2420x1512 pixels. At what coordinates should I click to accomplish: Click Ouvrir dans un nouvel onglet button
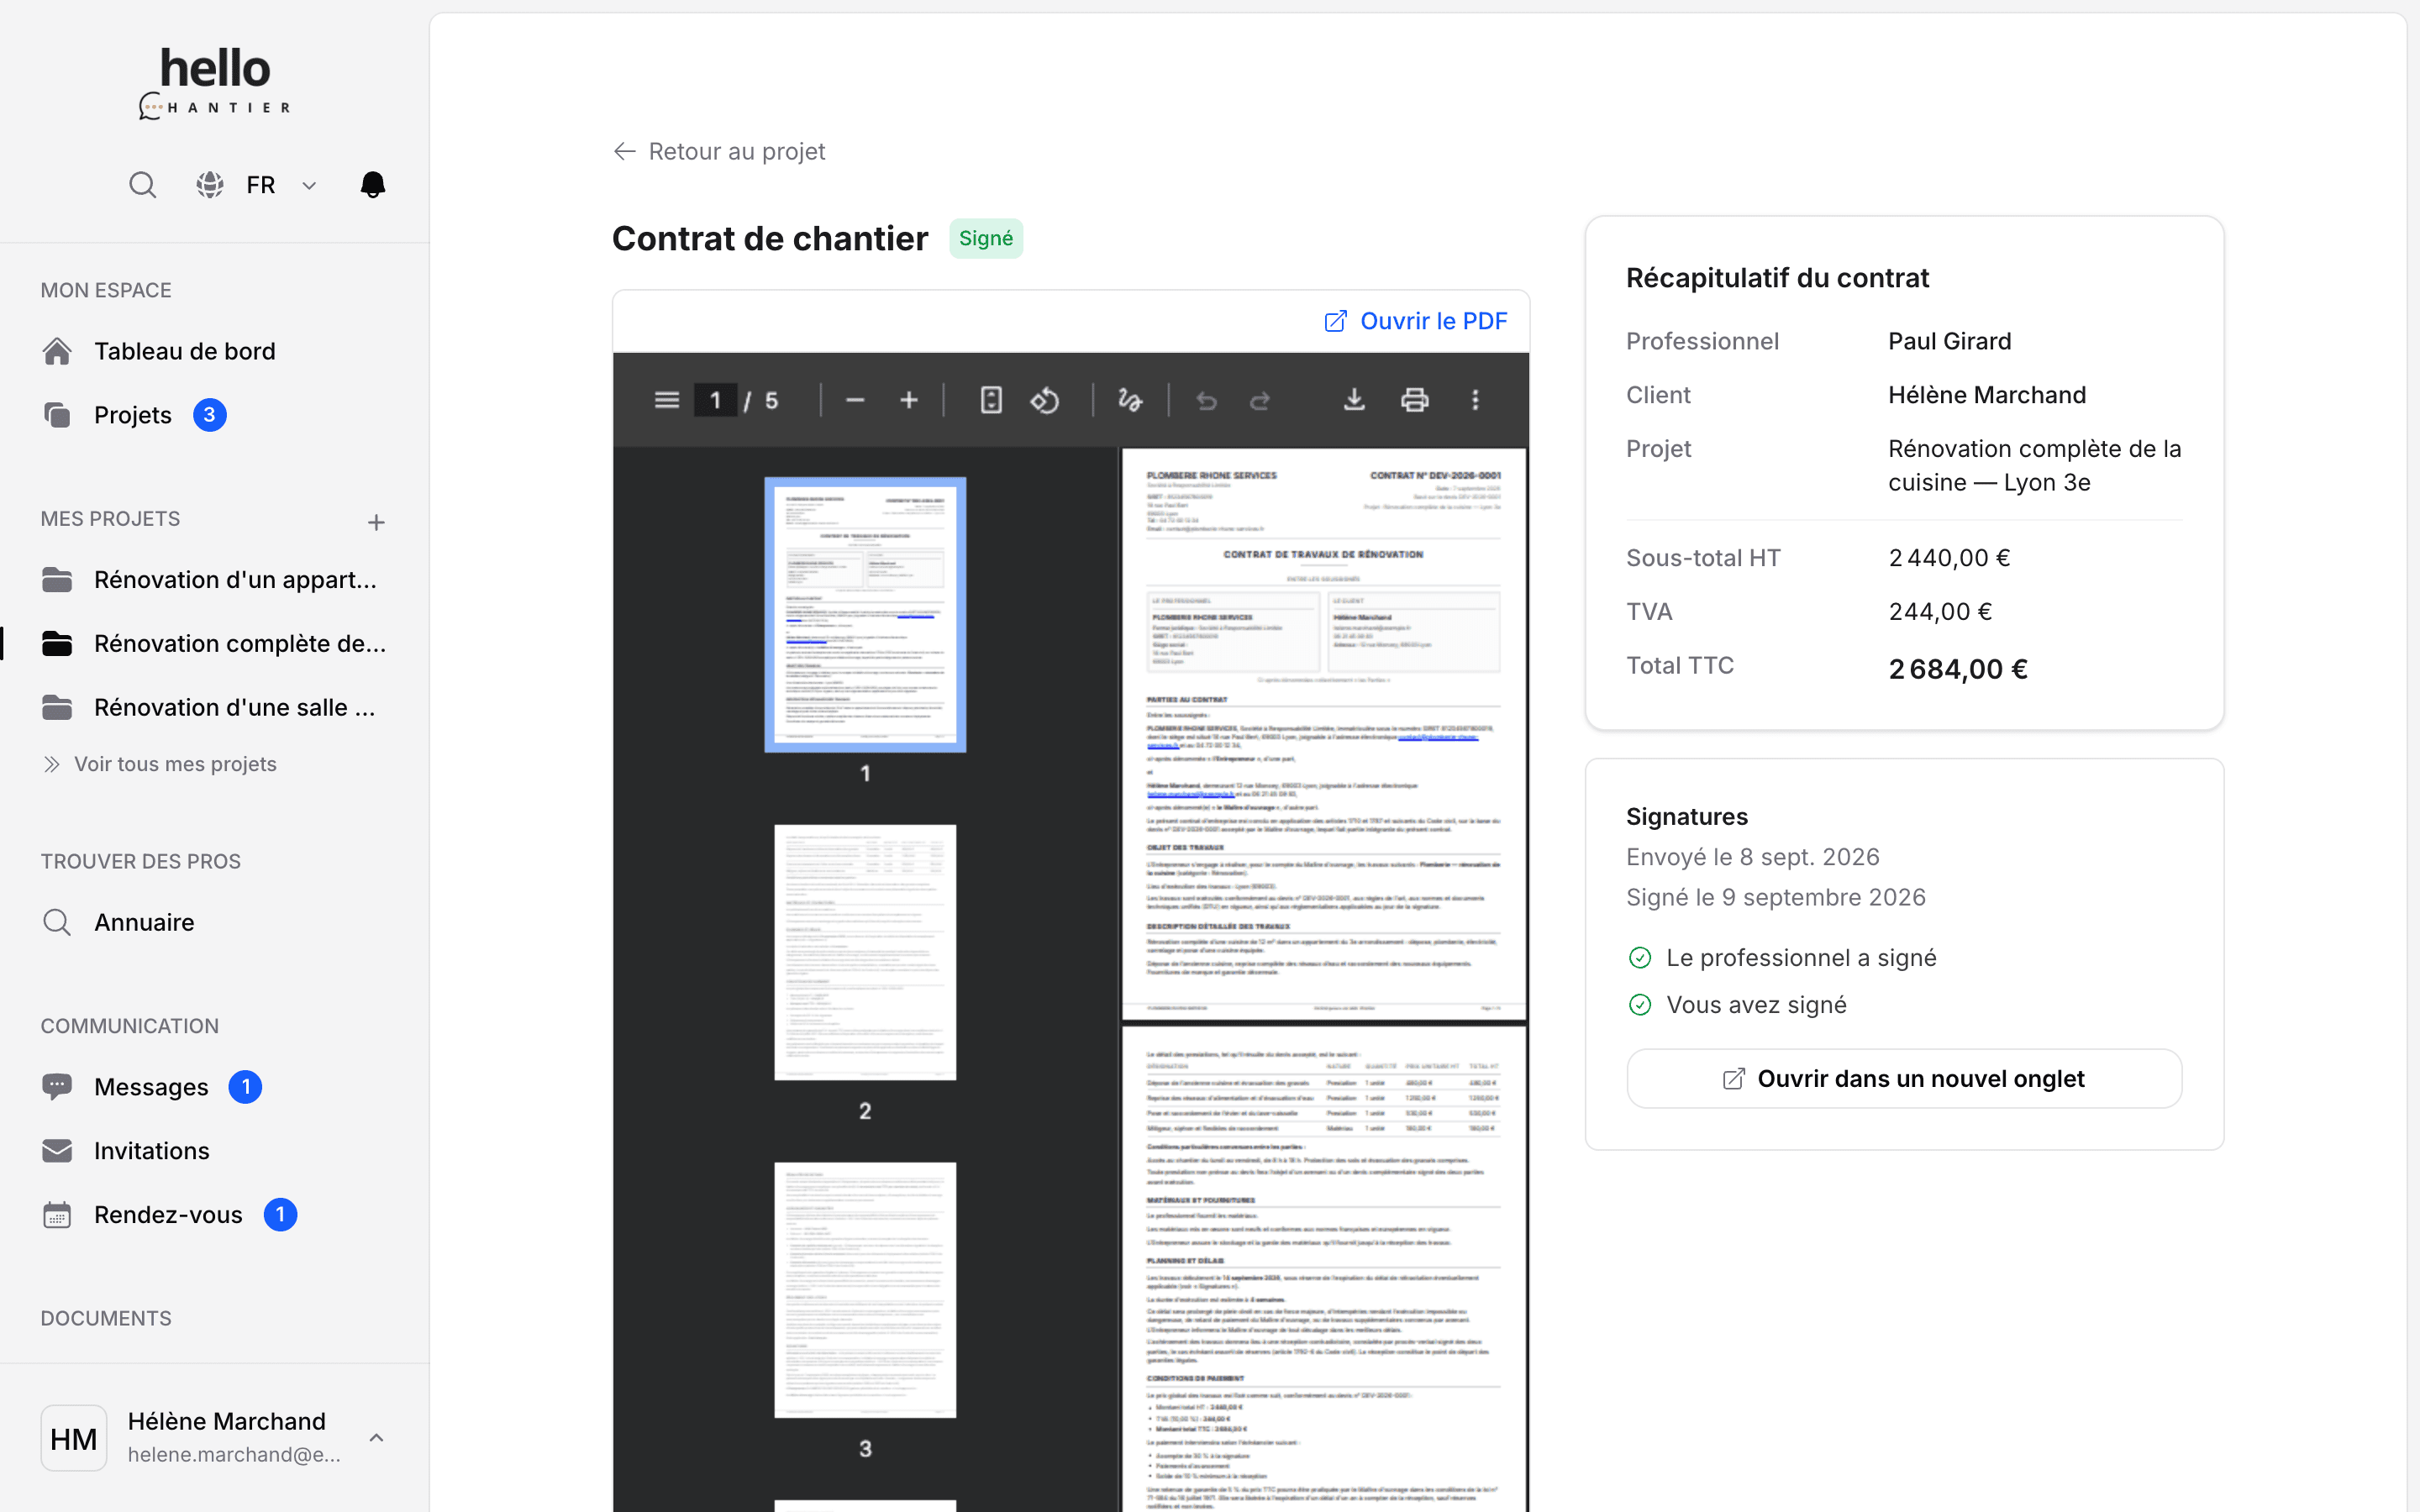[x=1904, y=1078]
